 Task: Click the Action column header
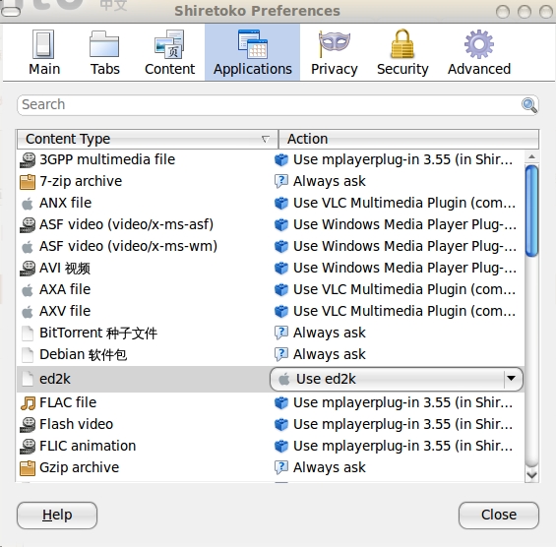(408, 139)
